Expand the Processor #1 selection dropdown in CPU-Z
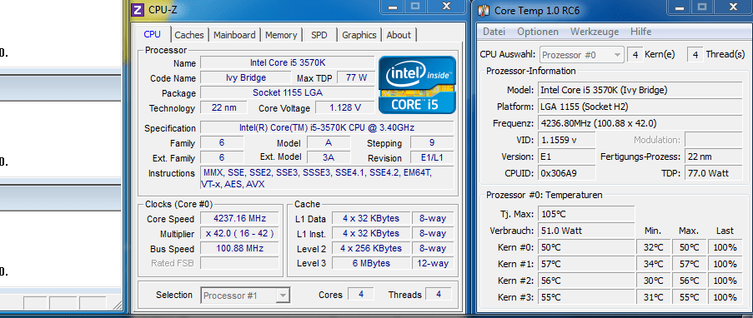The height and width of the screenshot is (318, 753). pyautogui.click(x=245, y=295)
